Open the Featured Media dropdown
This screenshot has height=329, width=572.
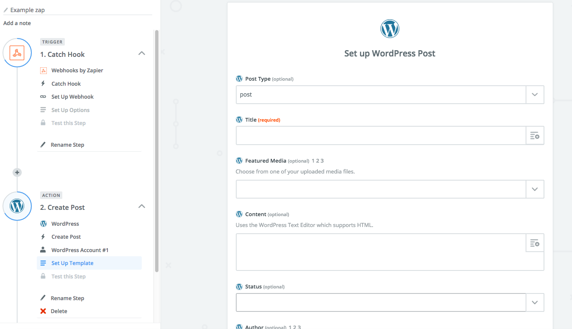(390, 189)
